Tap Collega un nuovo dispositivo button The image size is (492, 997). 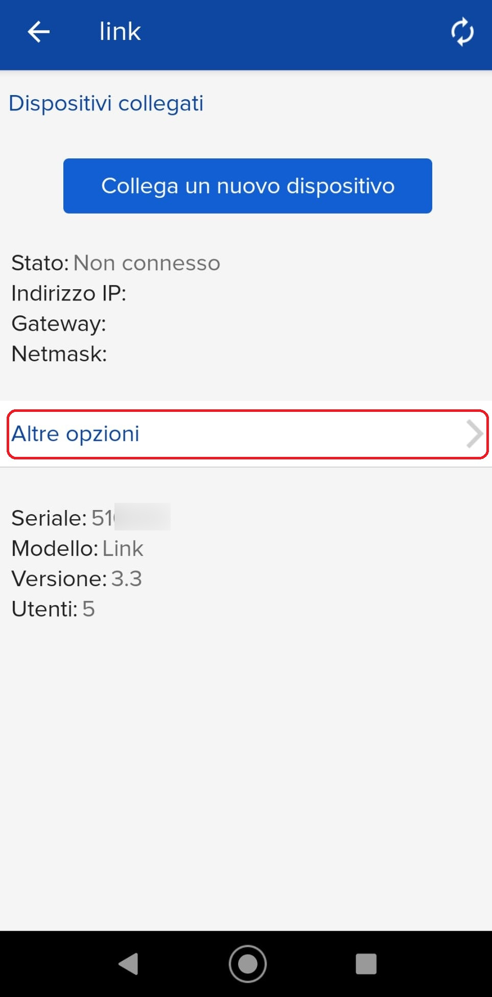click(x=247, y=186)
